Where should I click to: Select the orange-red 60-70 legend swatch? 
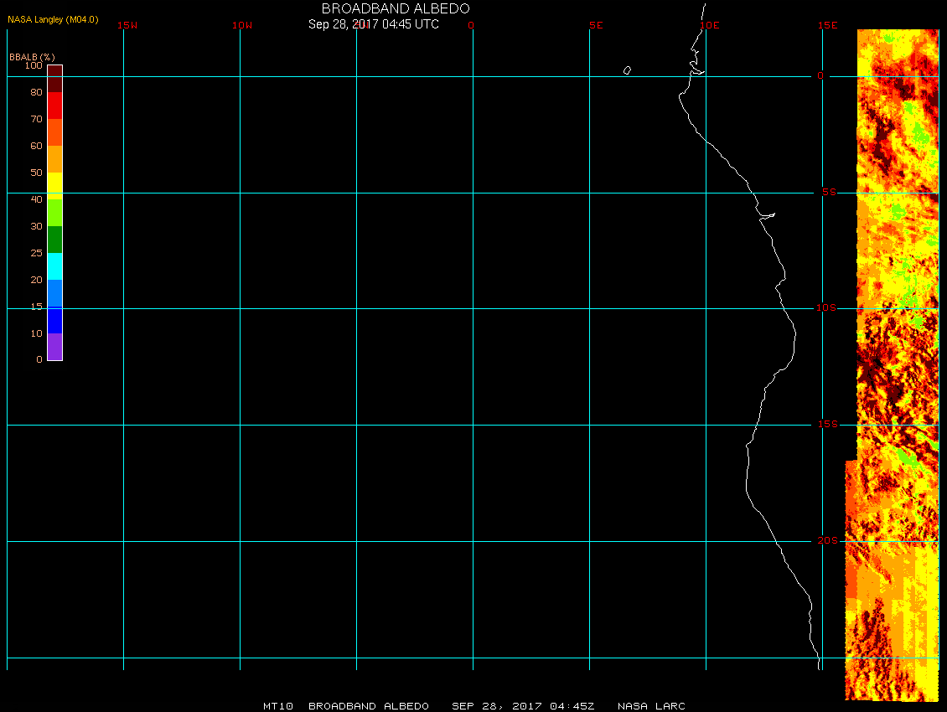(55, 132)
